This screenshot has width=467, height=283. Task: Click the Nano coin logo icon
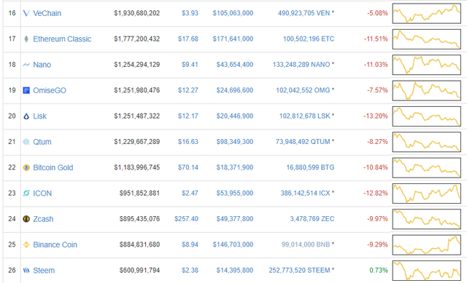pyautogui.click(x=26, y=65)
